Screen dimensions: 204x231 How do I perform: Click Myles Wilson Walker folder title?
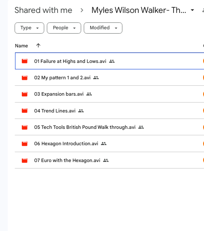point(139,10)
